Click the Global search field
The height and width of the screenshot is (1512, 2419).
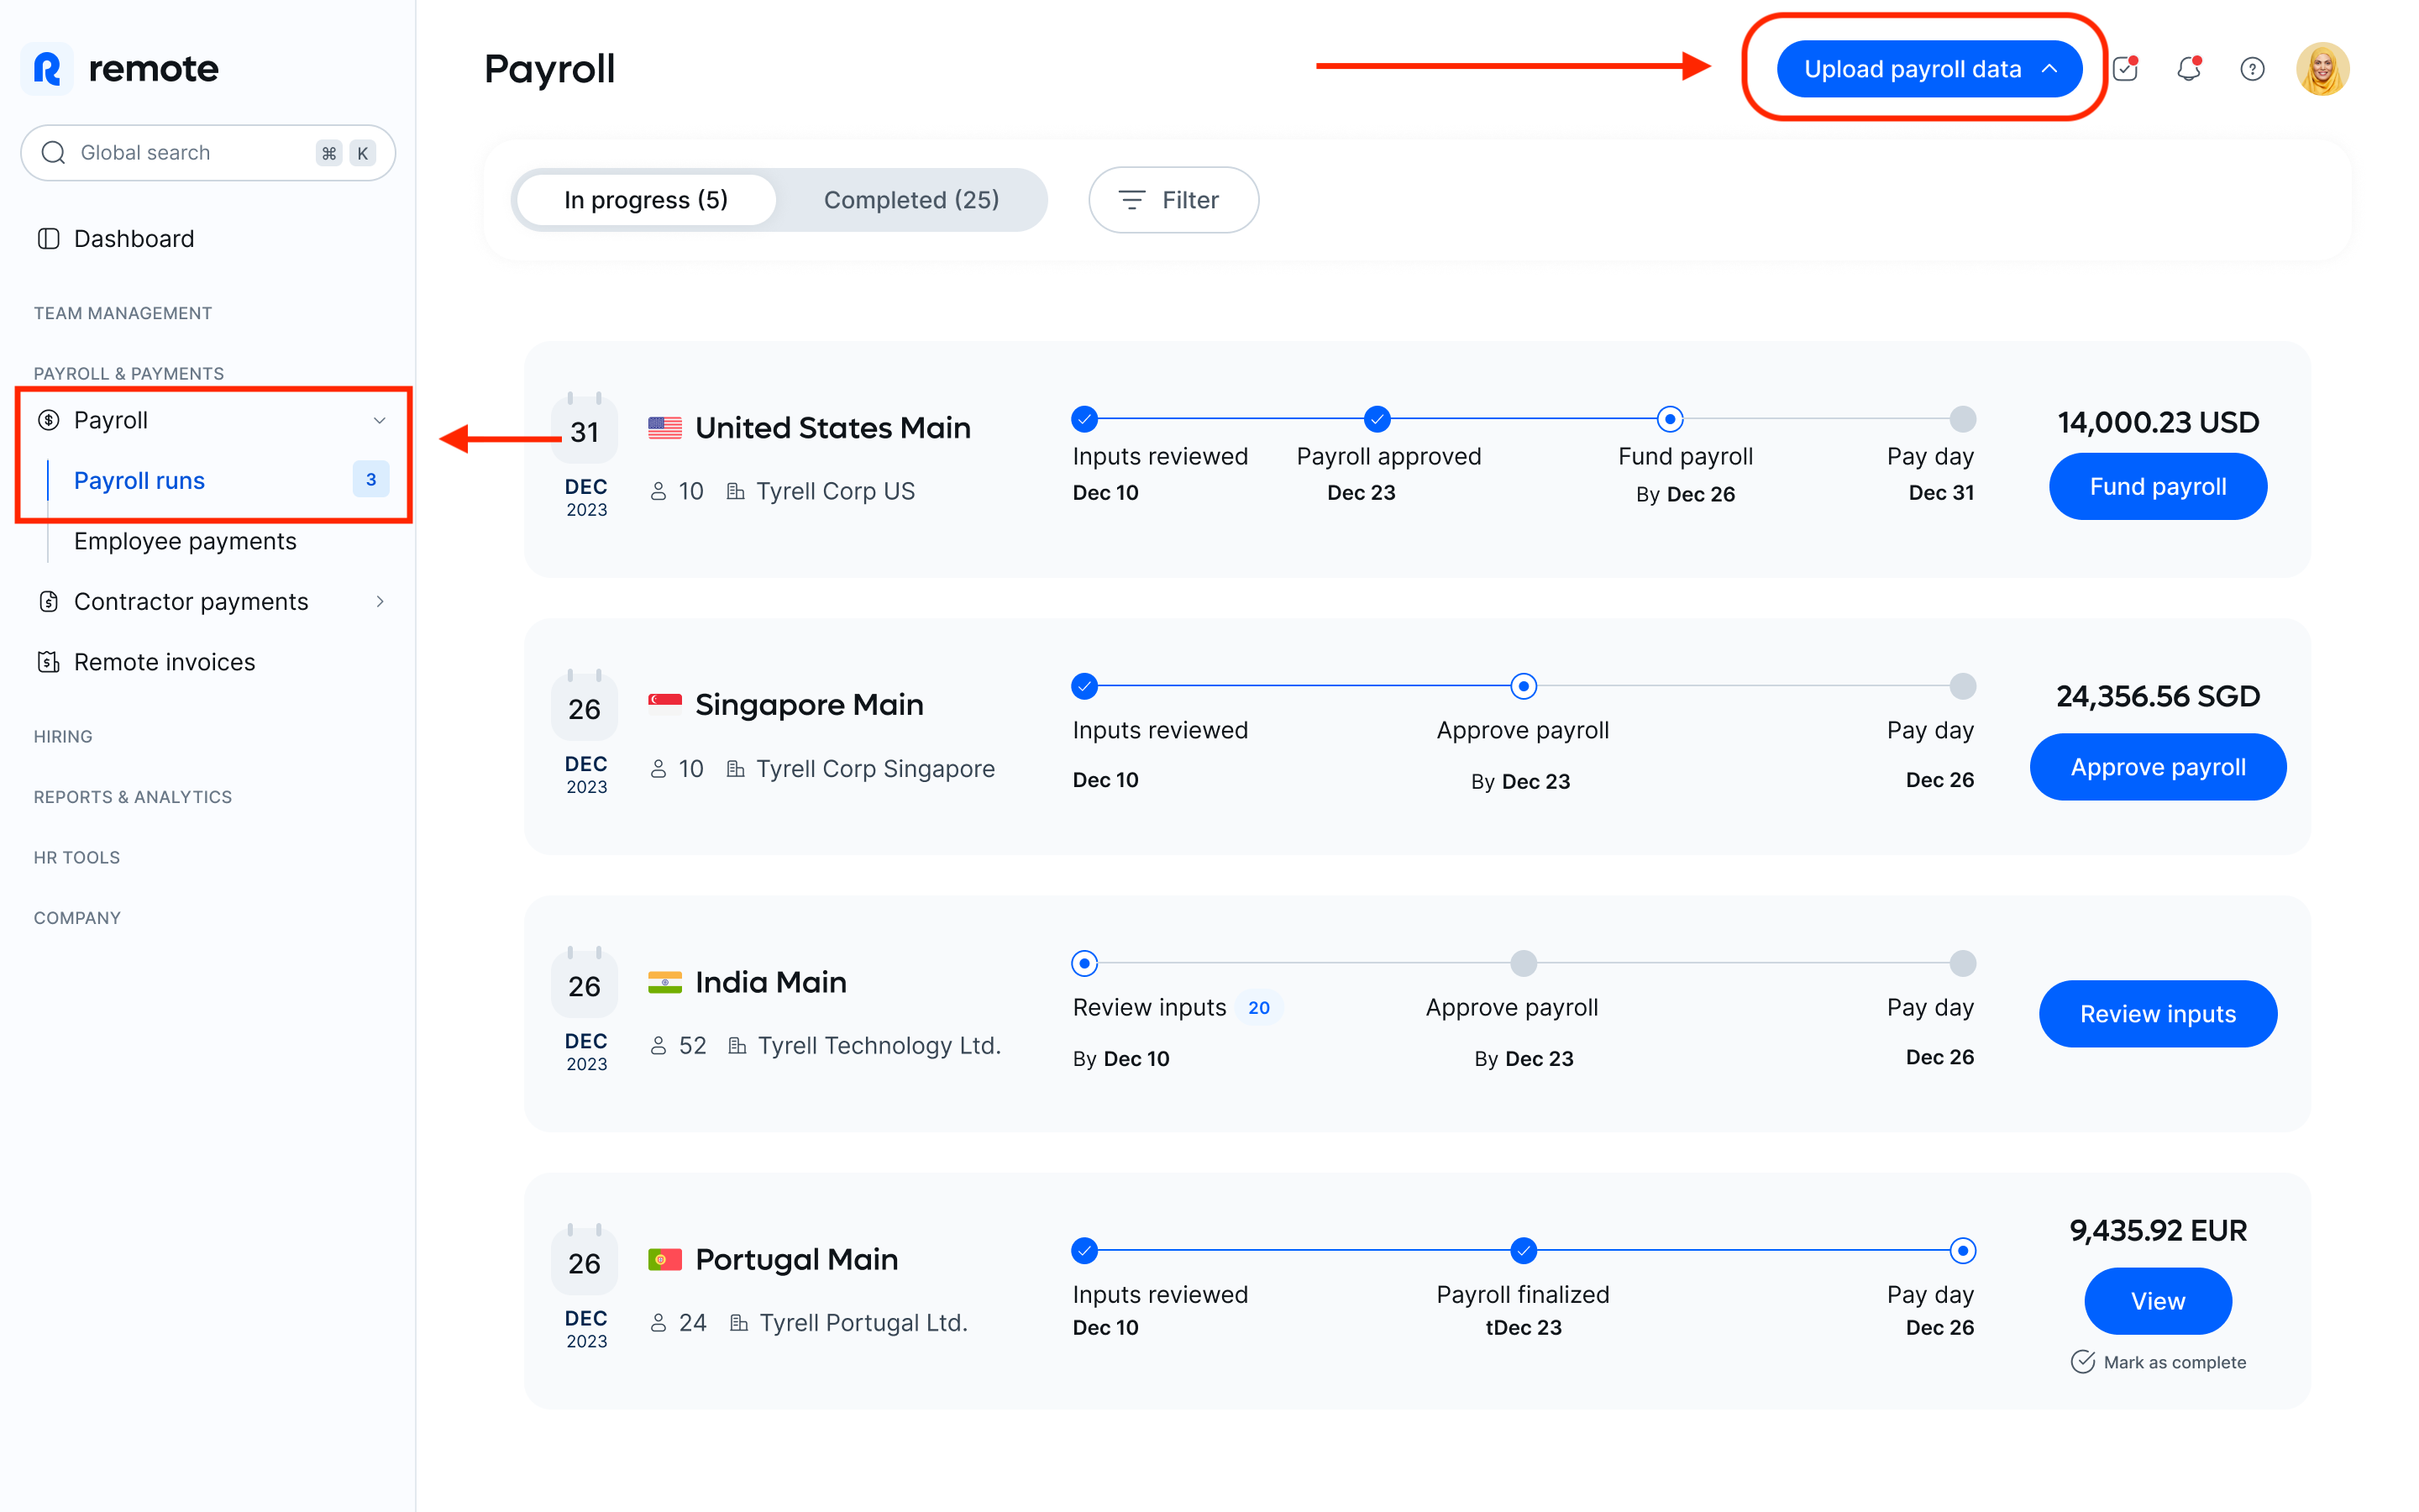point(208,153)
